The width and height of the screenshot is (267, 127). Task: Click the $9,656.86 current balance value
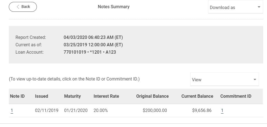point(202,111)
